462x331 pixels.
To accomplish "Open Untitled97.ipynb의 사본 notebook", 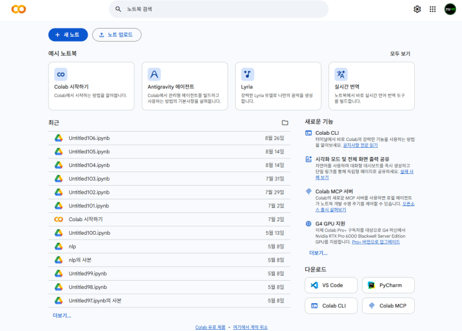I will [x=169, y=301].
